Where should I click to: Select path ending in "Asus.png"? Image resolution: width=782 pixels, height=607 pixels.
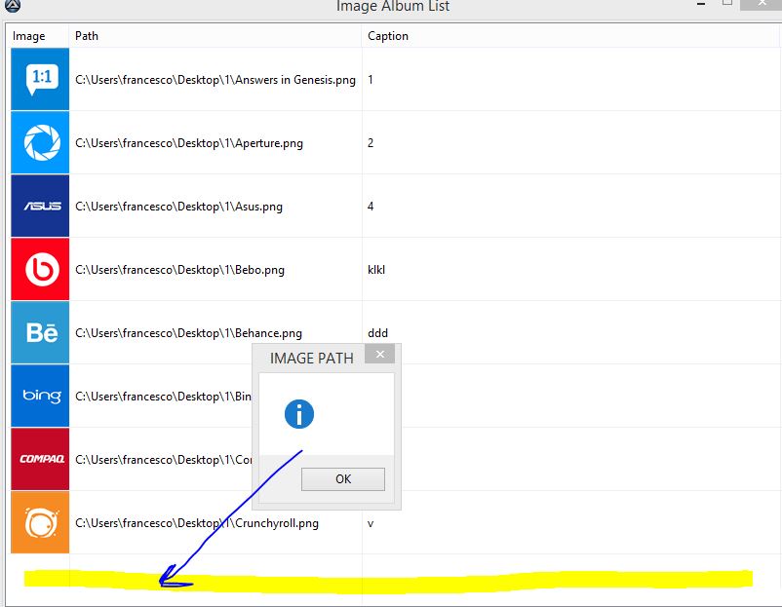coord(178,207)
